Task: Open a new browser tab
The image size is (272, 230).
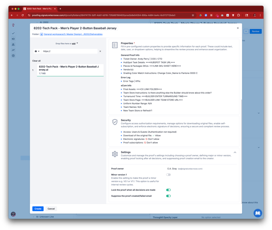Action: (60, 9)
